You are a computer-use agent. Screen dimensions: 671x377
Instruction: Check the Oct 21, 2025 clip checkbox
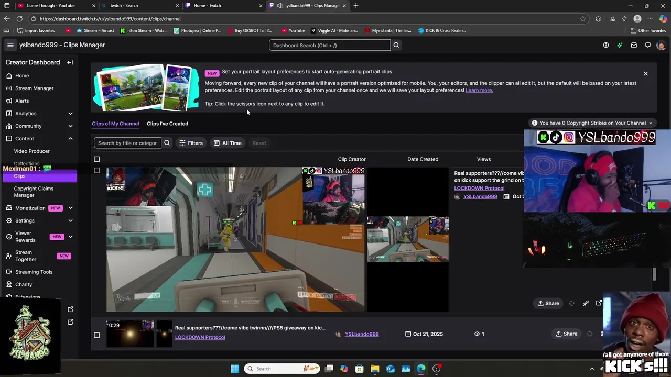[x=96, y=335]
